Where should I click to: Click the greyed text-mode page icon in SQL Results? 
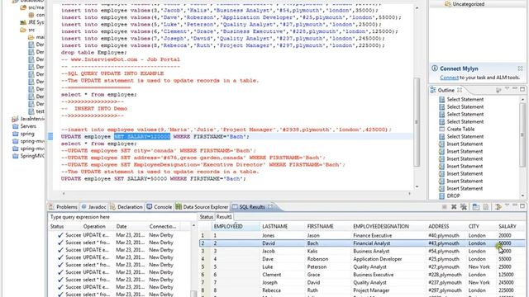[486, 207]
